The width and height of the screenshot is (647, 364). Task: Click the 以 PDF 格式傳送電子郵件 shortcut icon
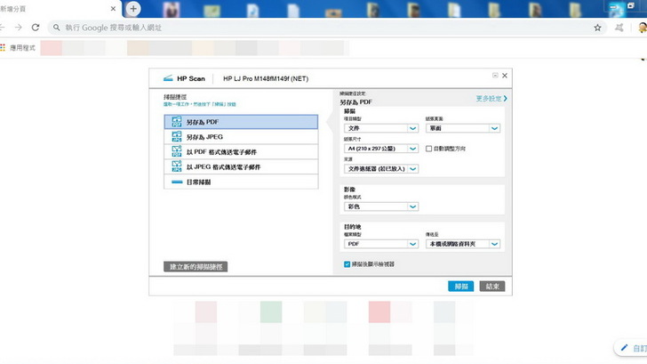coord(174,152)
